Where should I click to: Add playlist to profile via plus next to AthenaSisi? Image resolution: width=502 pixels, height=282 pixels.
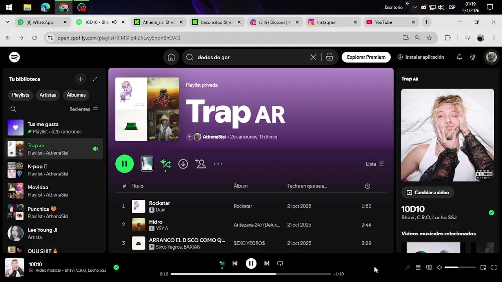190,137
